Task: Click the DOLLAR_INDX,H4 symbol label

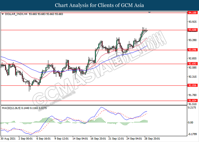Action: coord(16,14)
